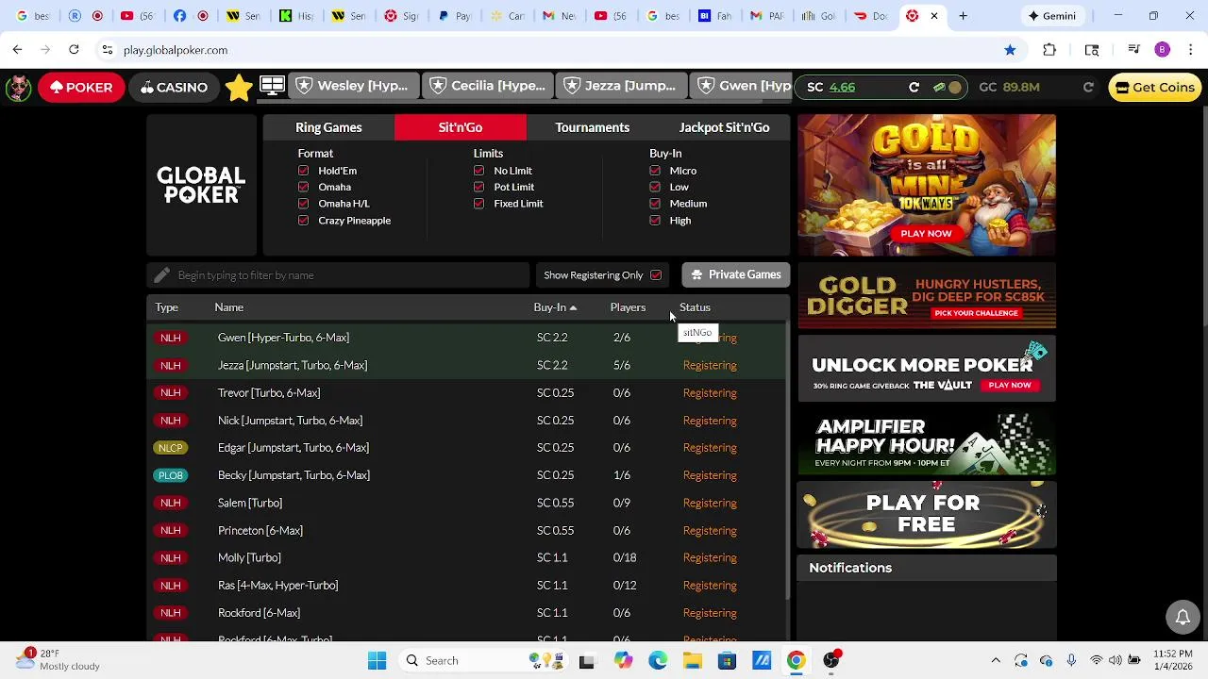Bookmark this page star icon
This screenshot has height=679, width=1208.
tap(1010, 50)
